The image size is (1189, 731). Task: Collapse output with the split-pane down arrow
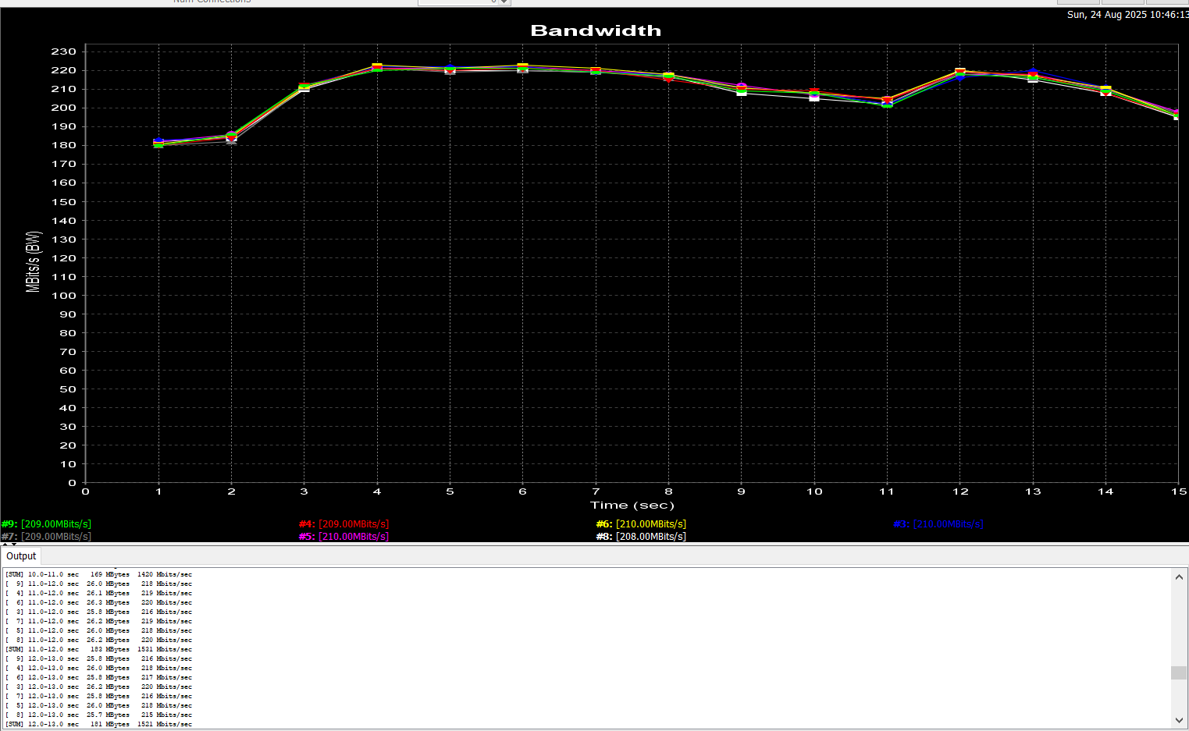[x=13, y=544]
